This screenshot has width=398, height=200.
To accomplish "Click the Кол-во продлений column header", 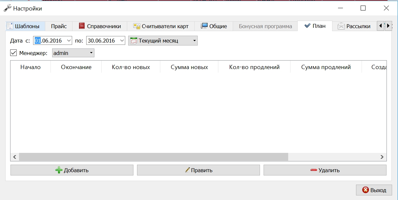I will pyautogui.click(x=254, y=67).
